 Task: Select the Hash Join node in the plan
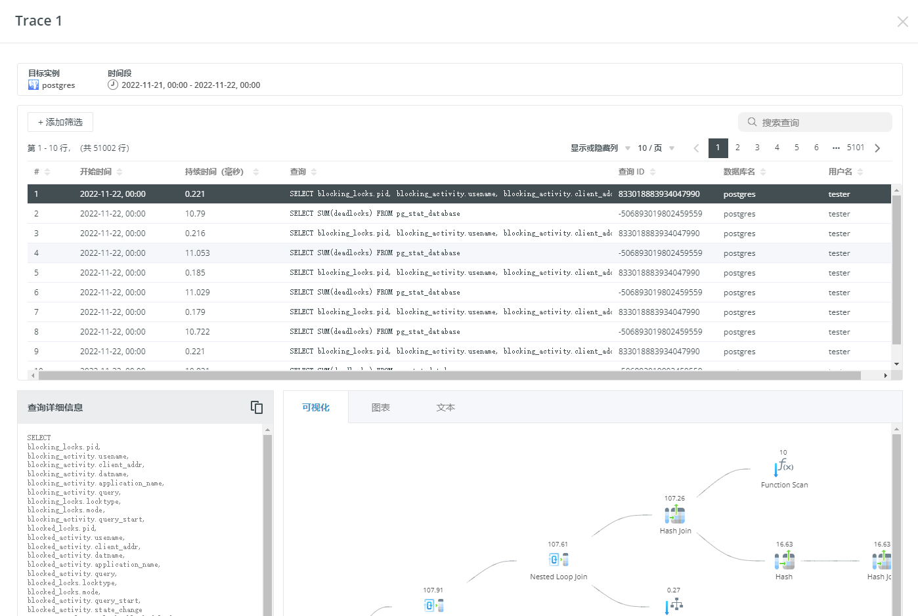pyautogui.click(x=675, y=515)
